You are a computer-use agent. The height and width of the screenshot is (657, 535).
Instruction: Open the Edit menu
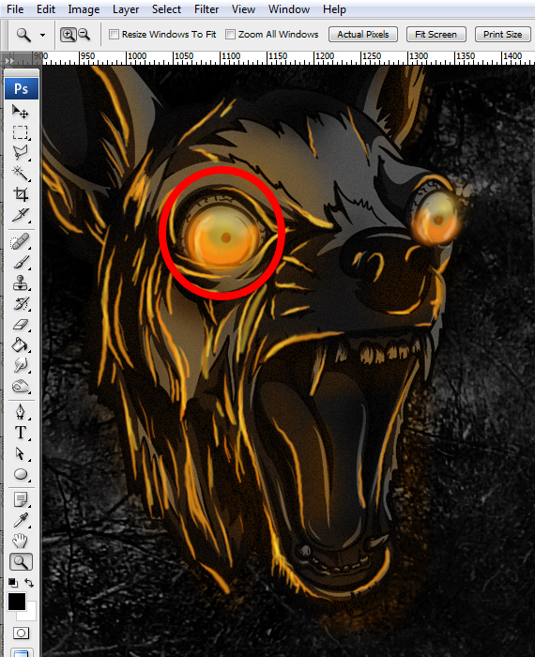(46, 9)
